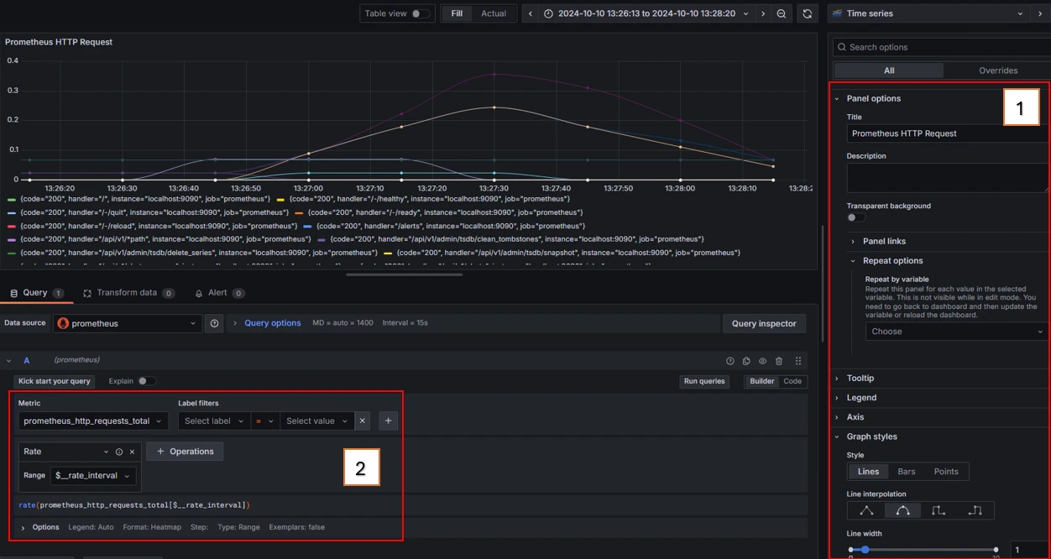Enable Table view
Viewport: 1051px width, 559px height.
click(x=417, y=13)
